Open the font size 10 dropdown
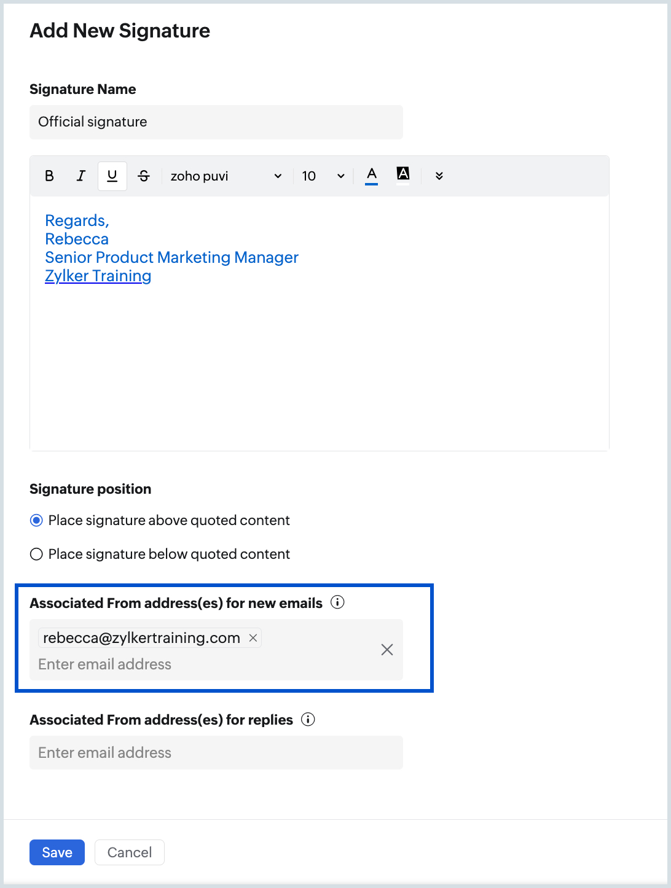 [x=323, y=176]
